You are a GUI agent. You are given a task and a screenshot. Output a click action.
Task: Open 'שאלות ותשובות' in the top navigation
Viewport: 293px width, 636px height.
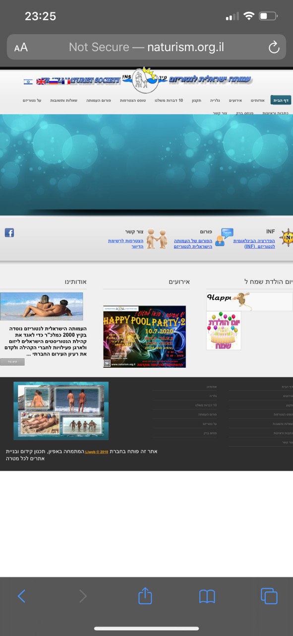[x=63, y=100]
